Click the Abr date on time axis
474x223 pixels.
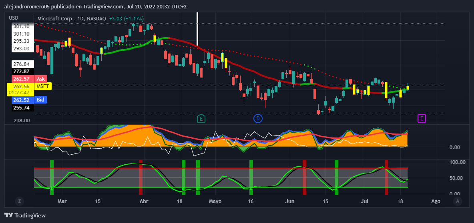145,201
